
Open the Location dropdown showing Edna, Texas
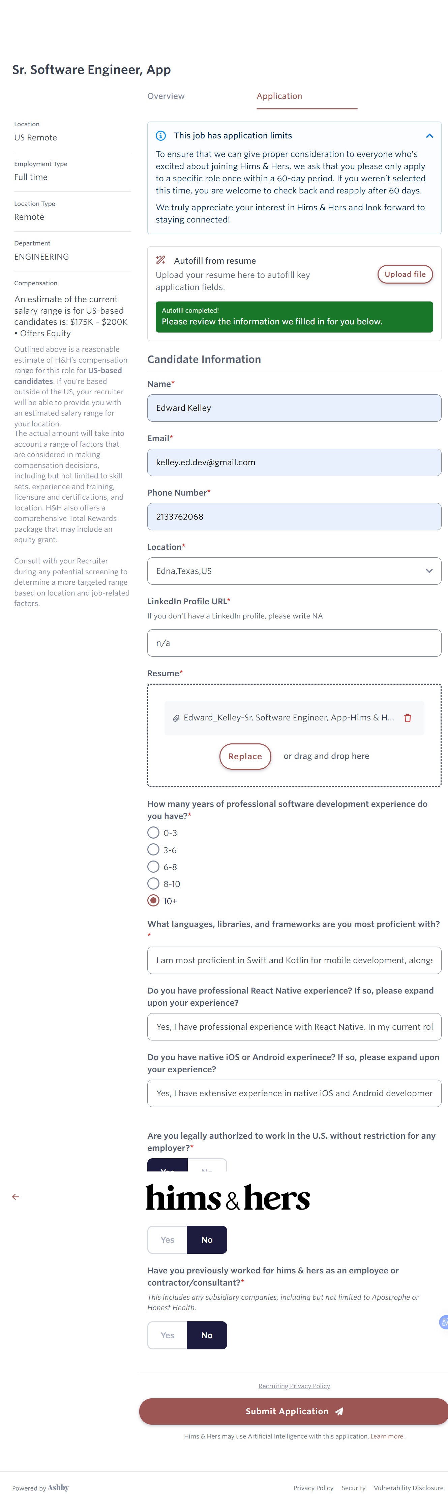tap(294, 571)
